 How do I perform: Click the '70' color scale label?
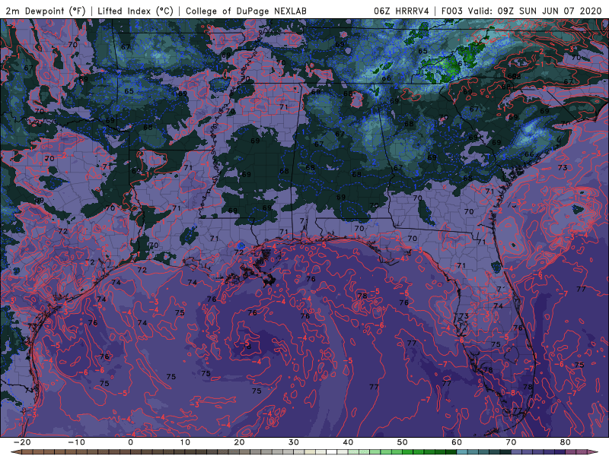point(511,442)
